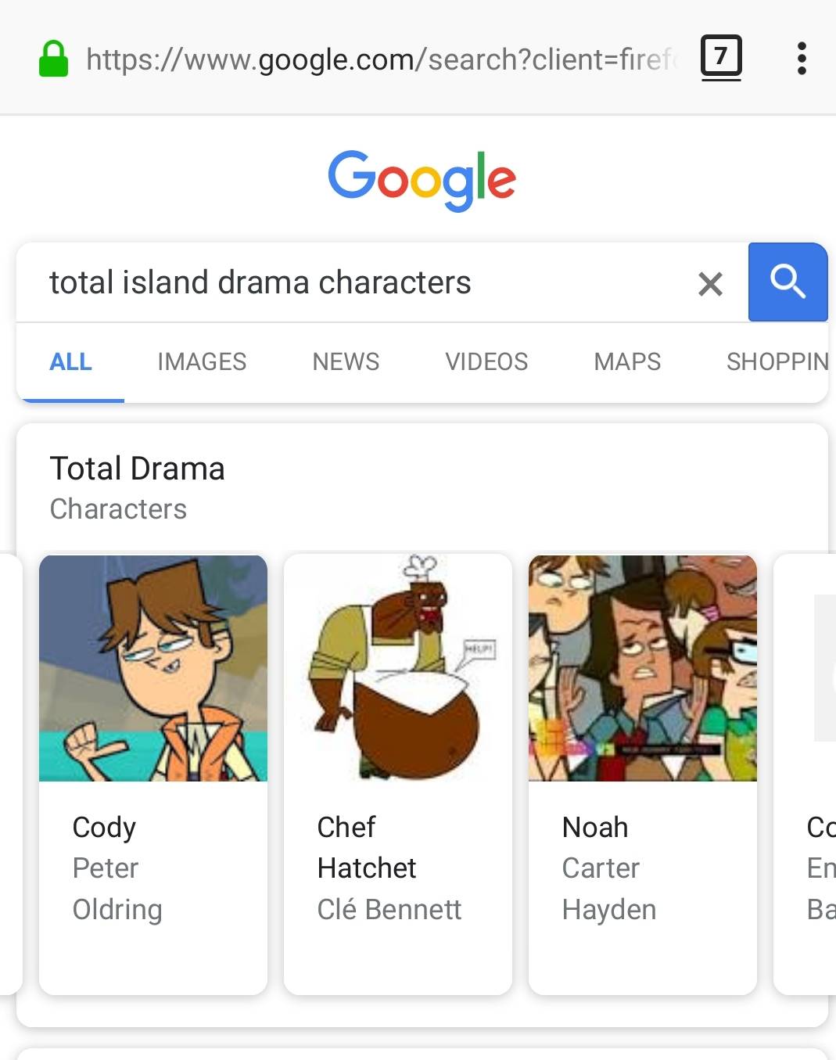Open the browser tabs counter
This screenshot has width=836, height=1060.
720,57
